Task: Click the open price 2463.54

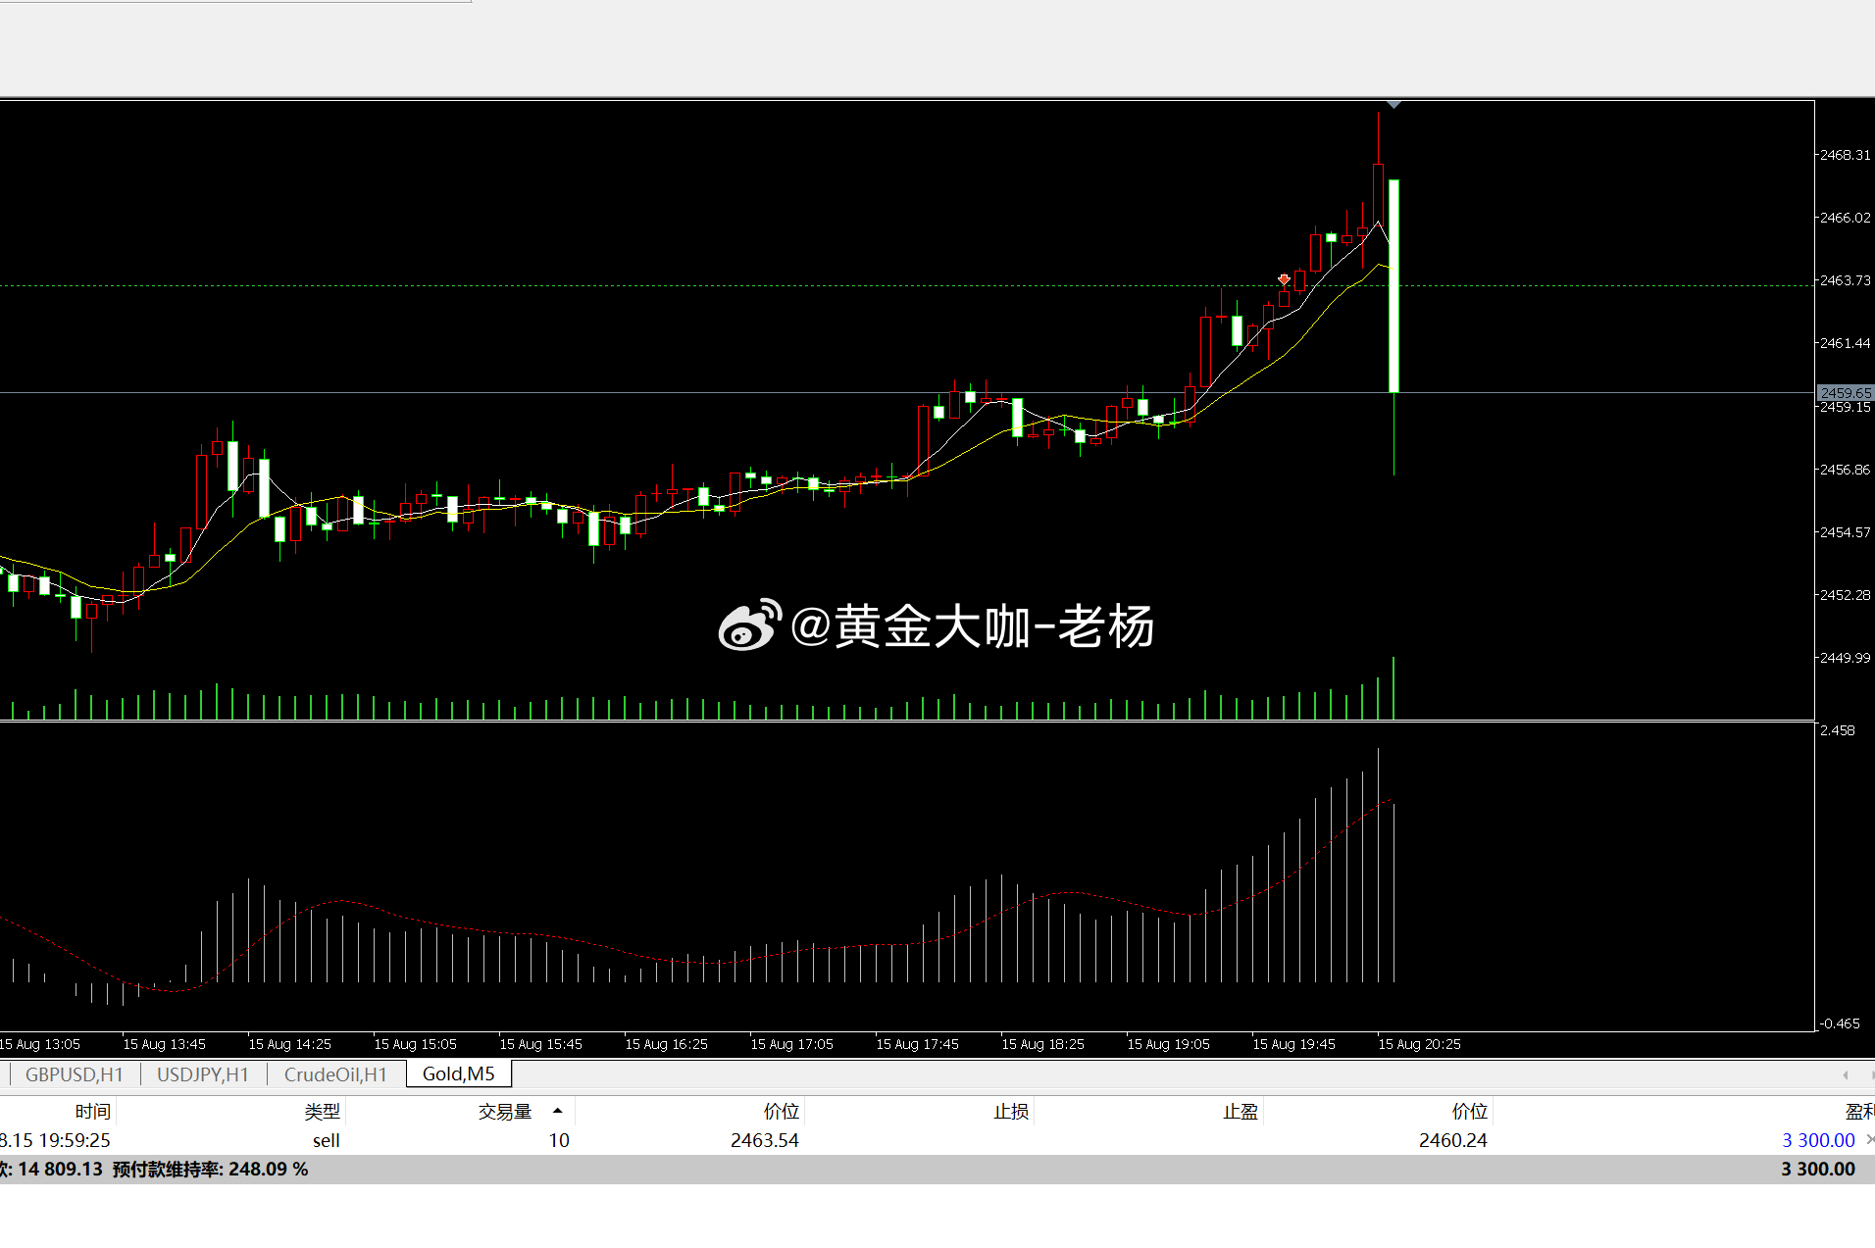Action: [x=765, y=1140]
